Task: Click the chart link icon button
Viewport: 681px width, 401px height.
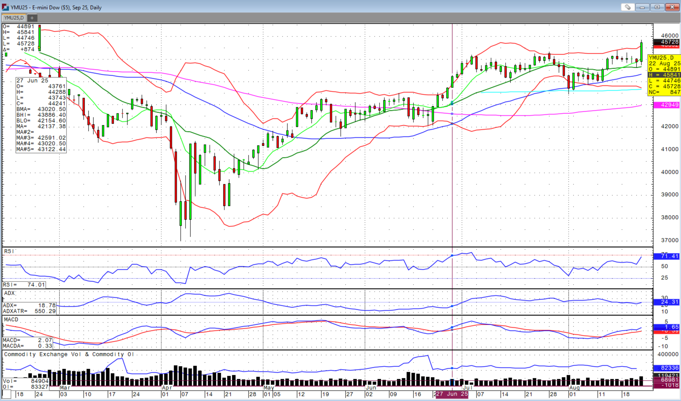Action: [628, 7]
